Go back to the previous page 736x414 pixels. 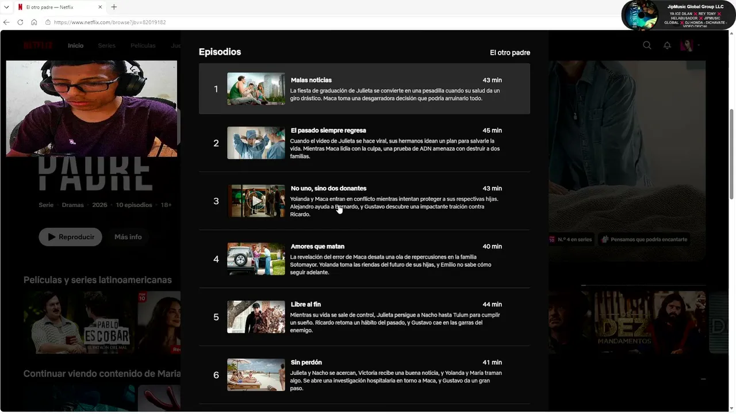(x=6, y=22)
